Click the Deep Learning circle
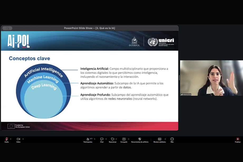Image resolution: width=243 pixels, height=162 pixels. pyautogui.click(x=44, y=100)
